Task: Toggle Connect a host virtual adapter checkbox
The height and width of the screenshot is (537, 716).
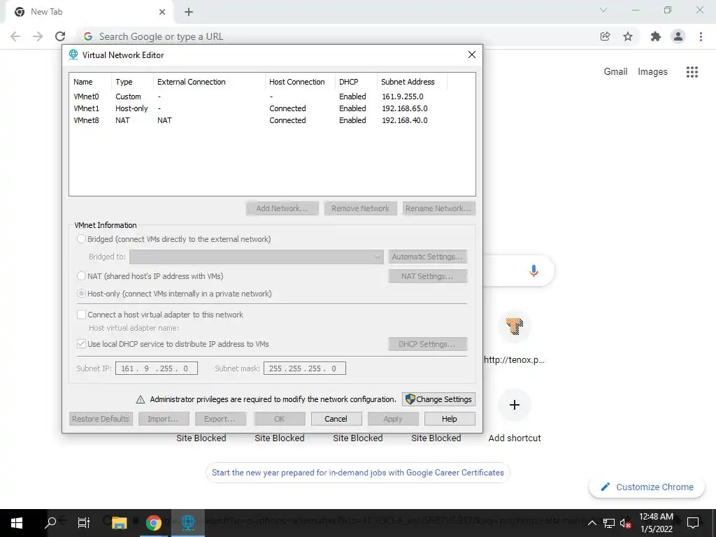Action: (x=81, y=315)
